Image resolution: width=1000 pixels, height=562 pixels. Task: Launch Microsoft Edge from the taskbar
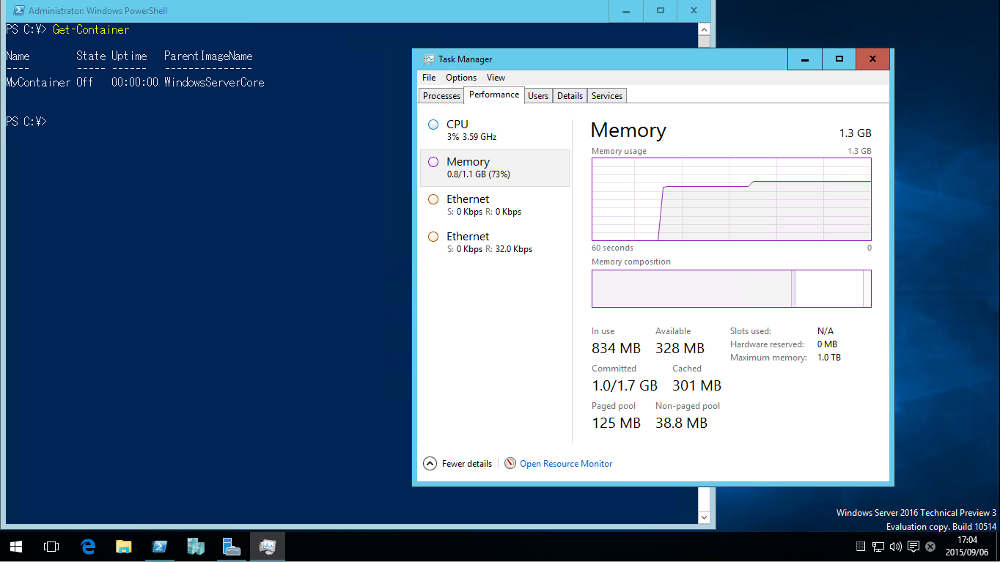[89, 547]
